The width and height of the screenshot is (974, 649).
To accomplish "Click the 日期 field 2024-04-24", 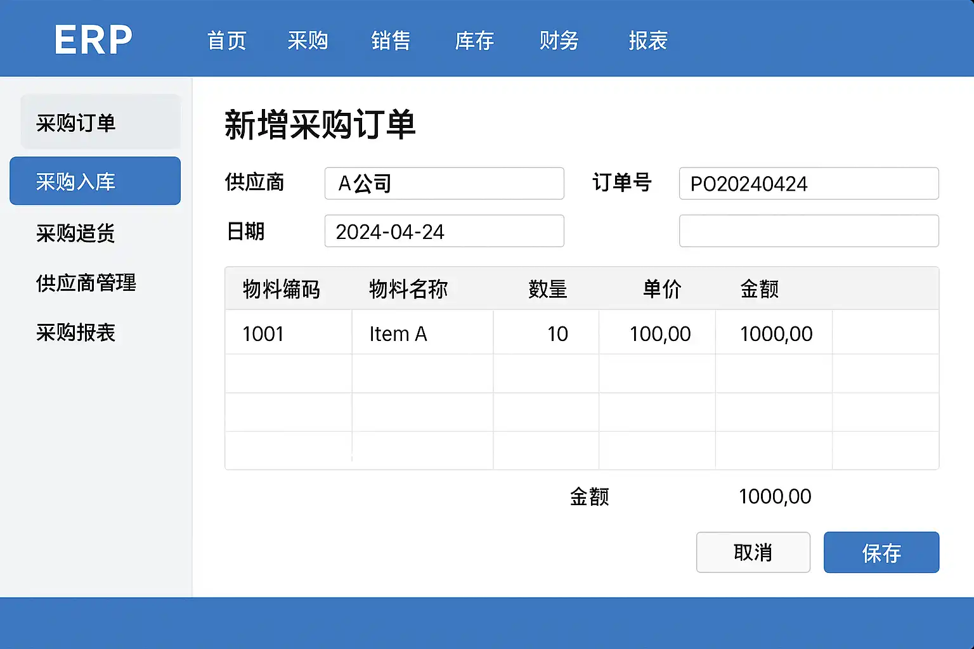I will pyautogui.click(x=444, y=231).
